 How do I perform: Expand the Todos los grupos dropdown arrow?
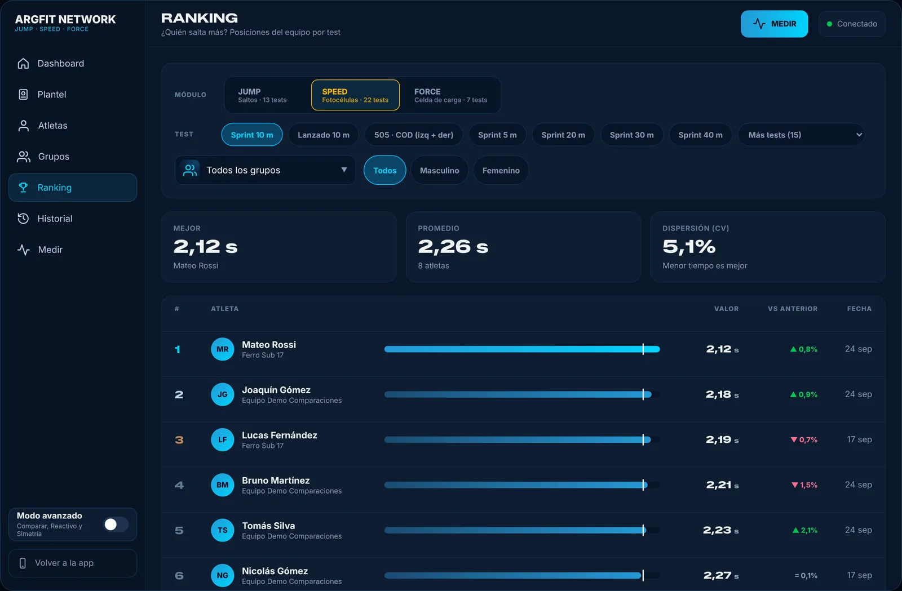tap(344, 170)
